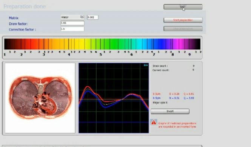Click the red warning triangle icon
251x147 pixels.
(x=154, y=122)
